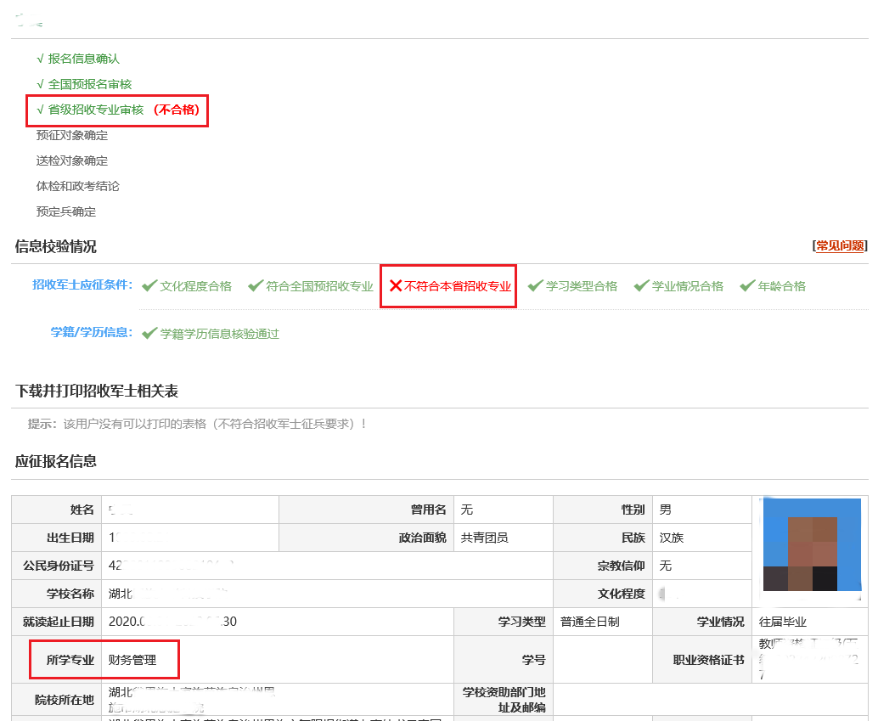The width and height of the screenshot is (878, 721).
Task: Click the 往届毕业 study status cell
Action: tap(777, 622)
